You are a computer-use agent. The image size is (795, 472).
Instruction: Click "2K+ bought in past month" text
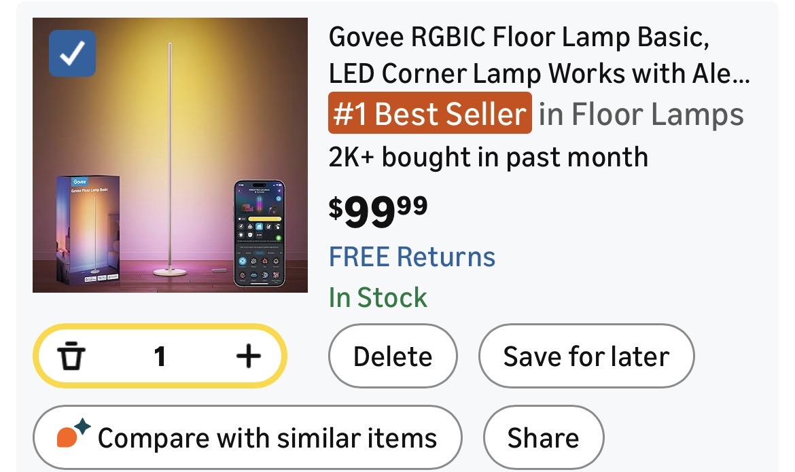[488, 158]
